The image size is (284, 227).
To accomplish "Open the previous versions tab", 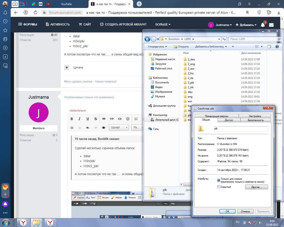I will pyautogui.click(x=216, y=116).
